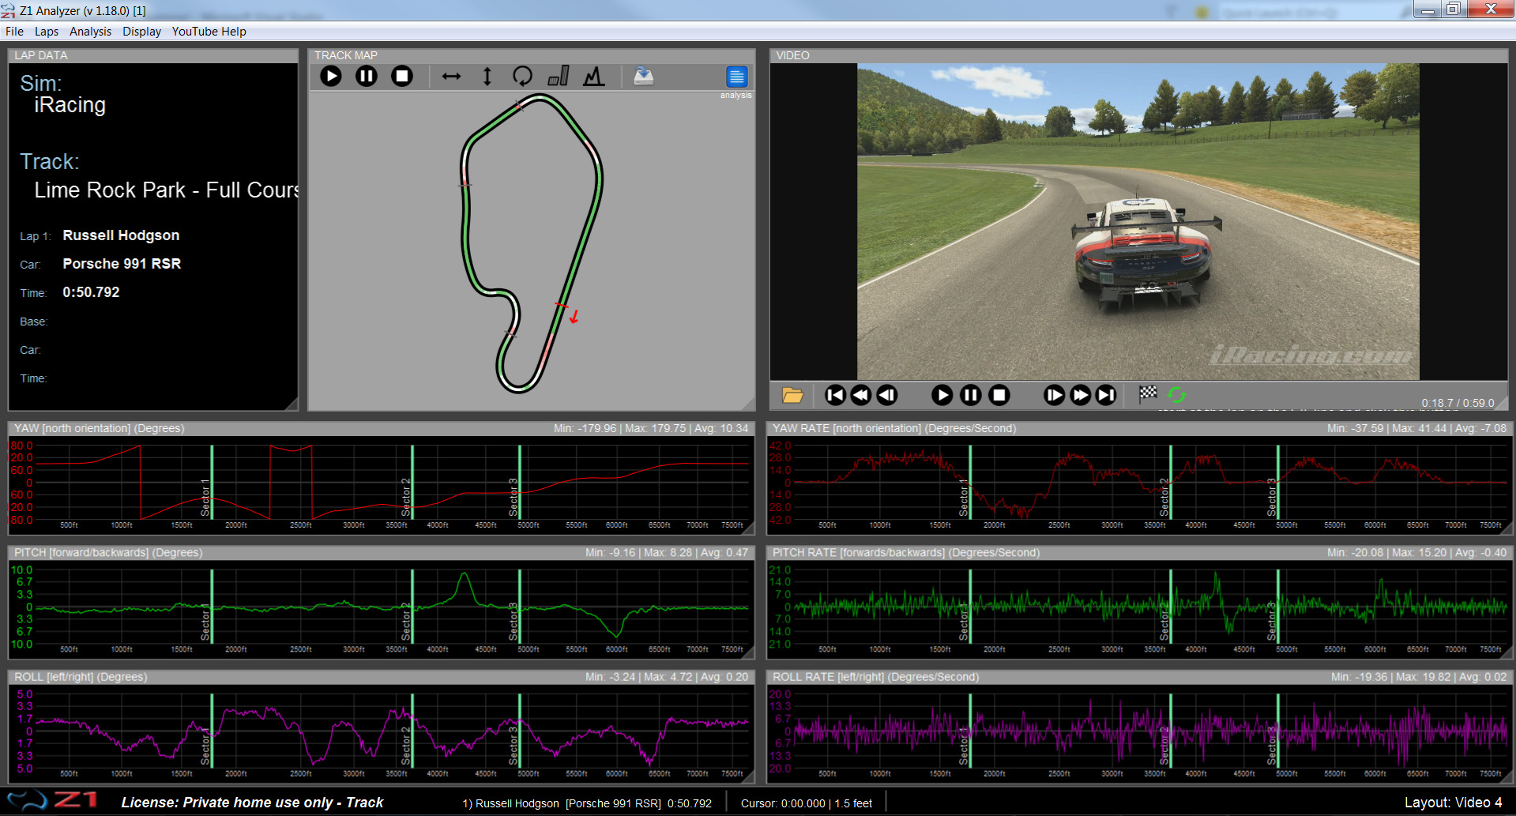Click the iRacing sim name
The image size is (1516, 816).
[x=70, y=105]
